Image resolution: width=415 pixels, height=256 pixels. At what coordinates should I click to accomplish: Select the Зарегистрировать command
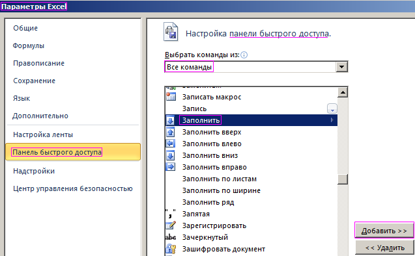[x=251, y=225]
